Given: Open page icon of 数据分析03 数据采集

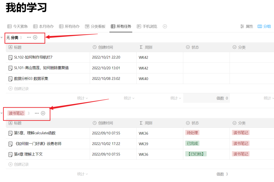Looking at the screenshot, I should 10,79.
